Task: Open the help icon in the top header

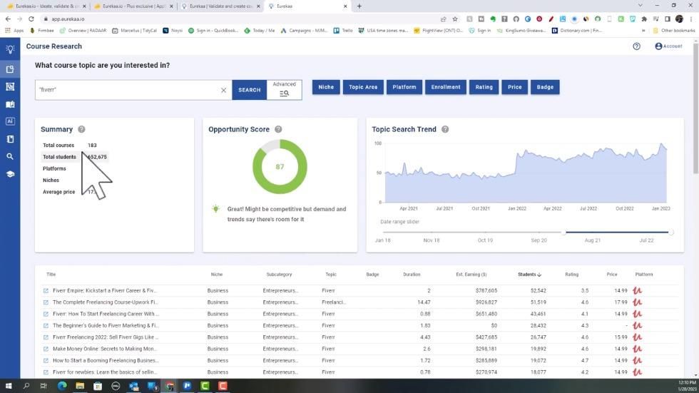Action: (636, 46)
